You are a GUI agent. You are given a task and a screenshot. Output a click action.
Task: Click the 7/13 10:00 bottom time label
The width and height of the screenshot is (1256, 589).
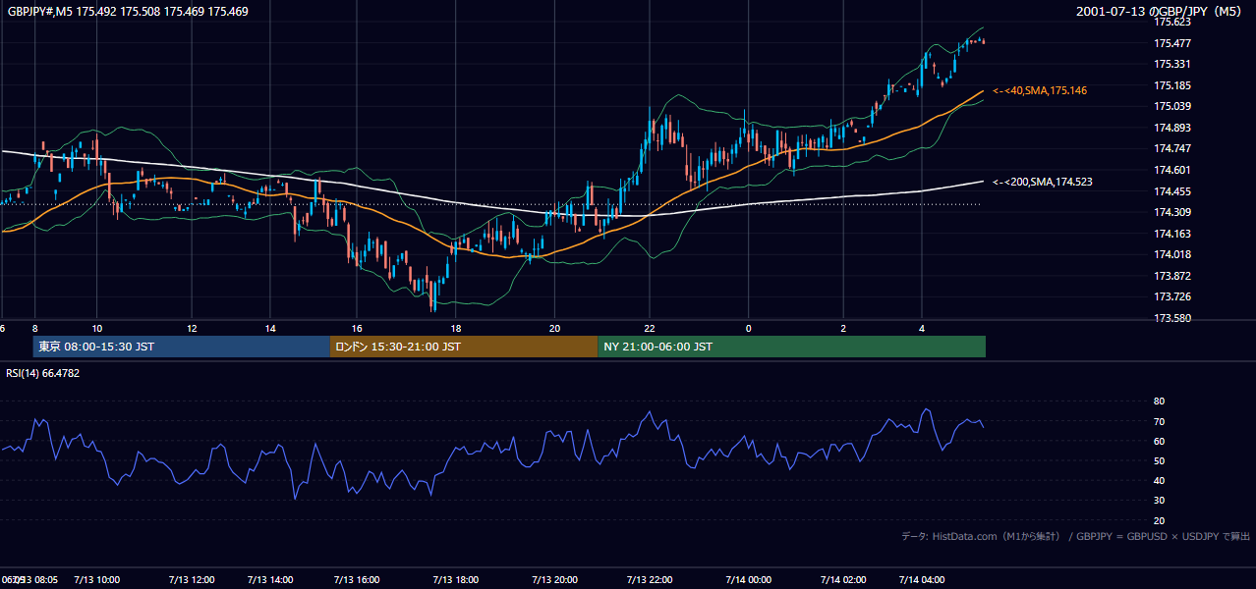pos(97,580)
